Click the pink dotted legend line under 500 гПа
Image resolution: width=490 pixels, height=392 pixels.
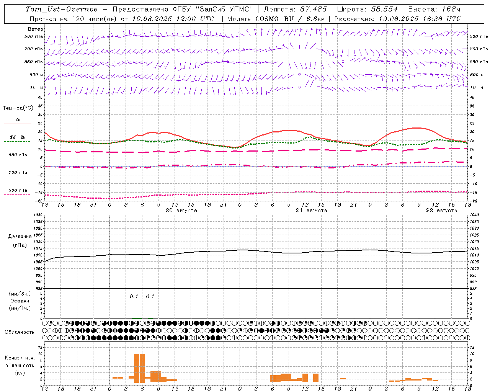(17, 195)
